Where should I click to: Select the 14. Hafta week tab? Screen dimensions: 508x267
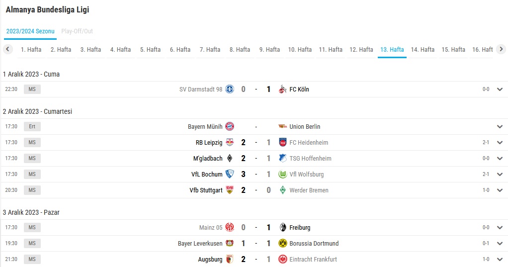pos(423,50)
